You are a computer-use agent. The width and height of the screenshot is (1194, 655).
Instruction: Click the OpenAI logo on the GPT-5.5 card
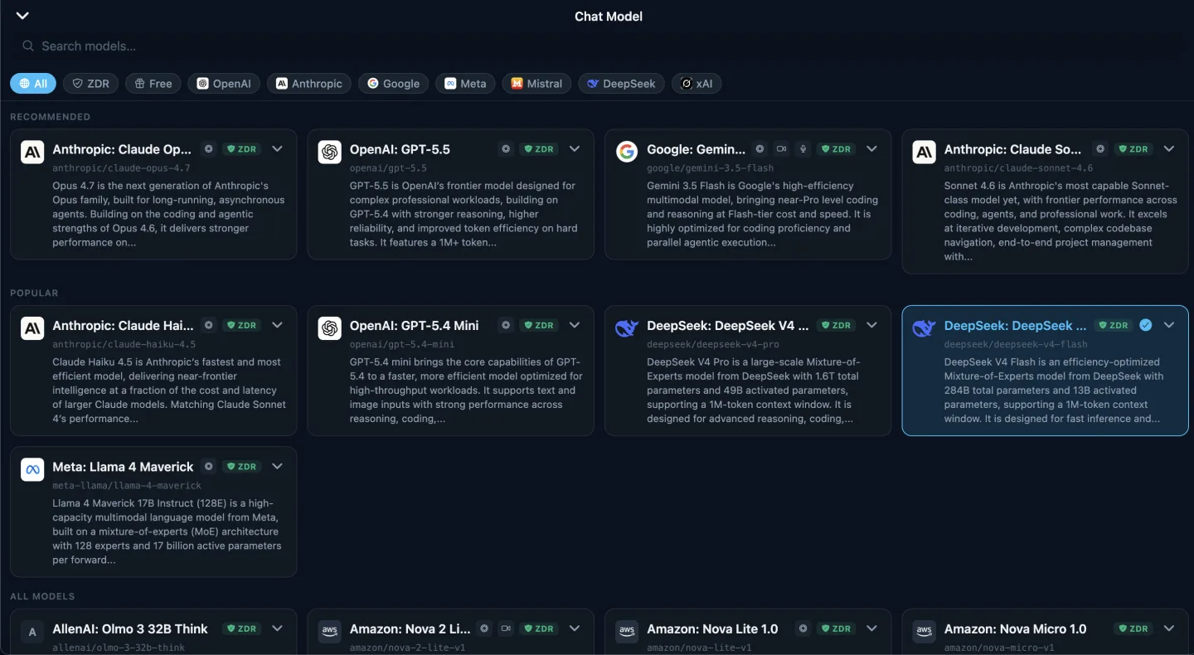click(x=329, y=152)
